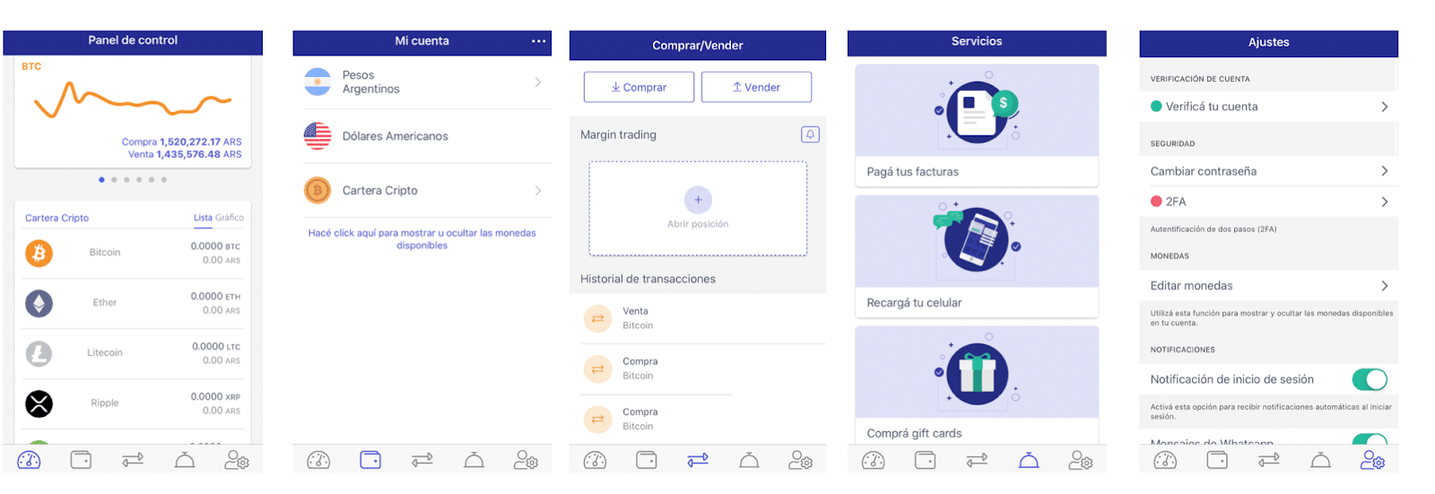Open Verificá tu cuenta chevron
The width and height of the screenshot is (1435, 494).
click(1385, 107)
